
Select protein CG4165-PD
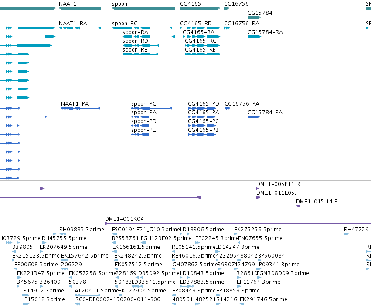click(x=204, y=104)
